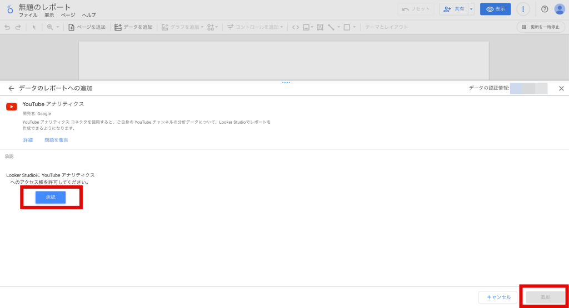The height and width of the screenshot is (308, 569).
Task: Open the help question mark icon
Action: pyautogui.click(x=545, y=9)
